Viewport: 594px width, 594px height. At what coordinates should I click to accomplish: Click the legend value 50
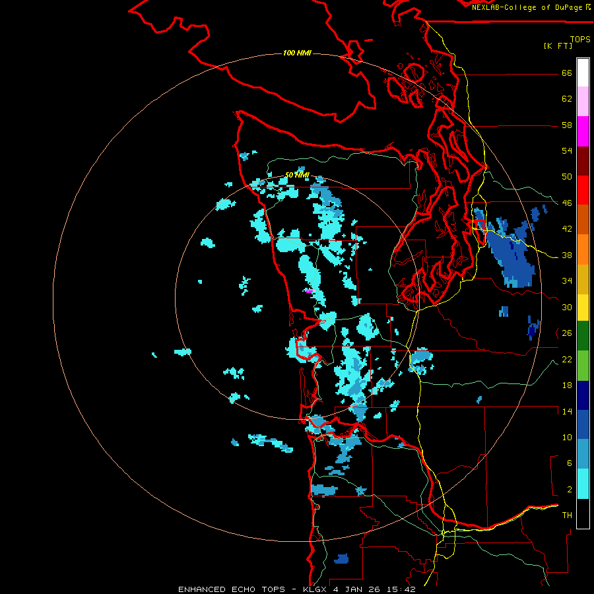pyautogui.click(x=567, y=177)
